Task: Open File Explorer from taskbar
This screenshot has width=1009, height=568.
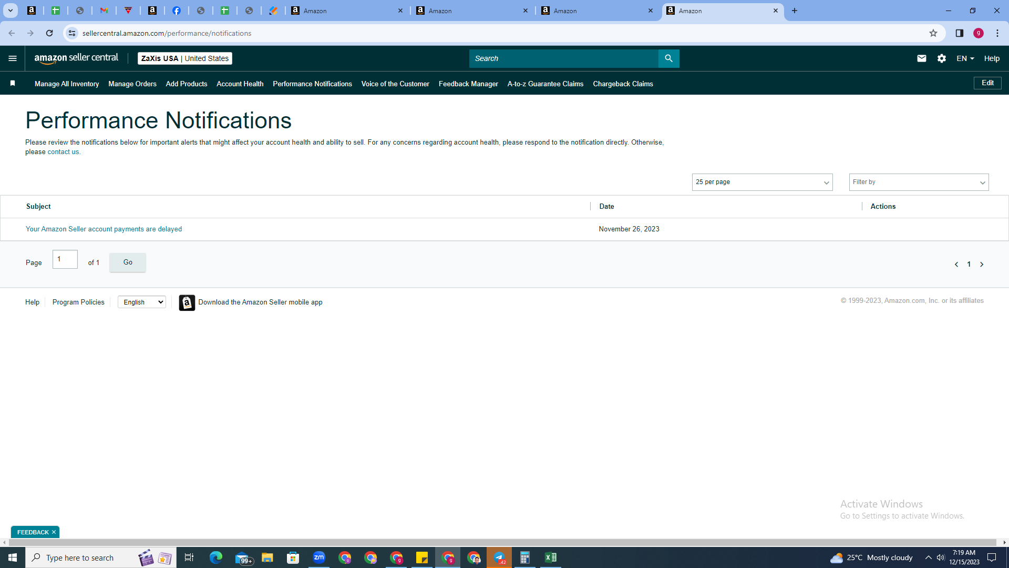Action: click(267, 557)
